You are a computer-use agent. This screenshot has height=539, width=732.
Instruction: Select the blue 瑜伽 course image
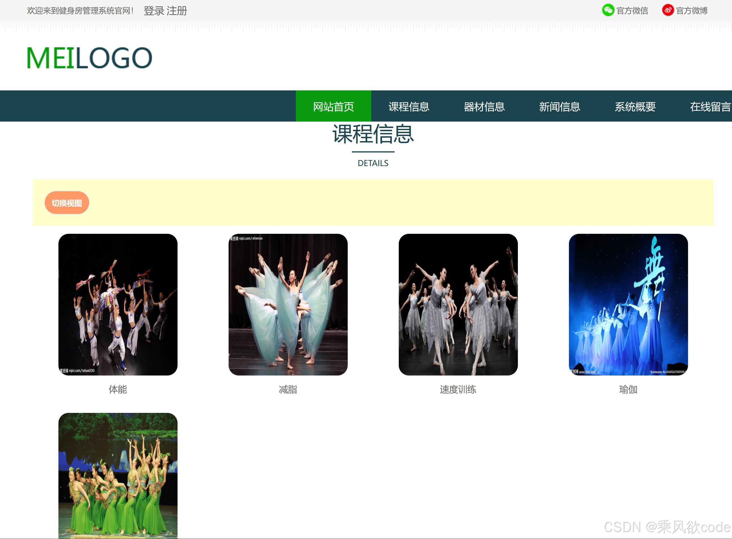(x=628, y=304)
